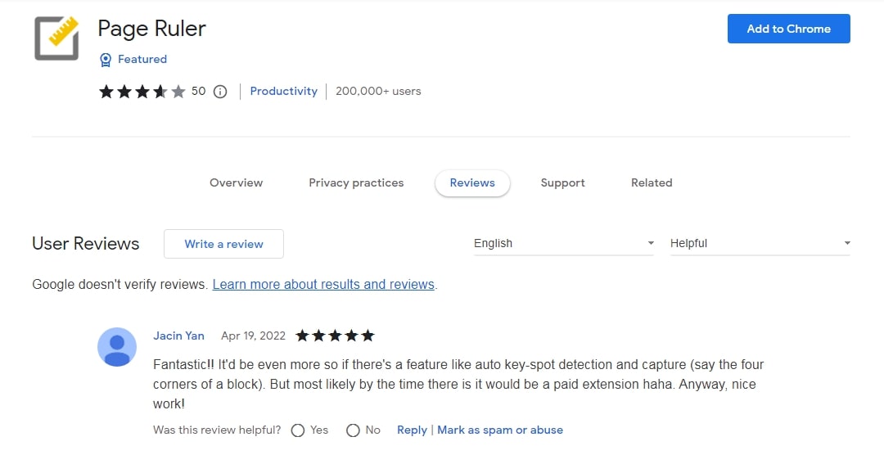Click the five-star rating on Jacin's review

pyautogui.click(x=335, y=336)
